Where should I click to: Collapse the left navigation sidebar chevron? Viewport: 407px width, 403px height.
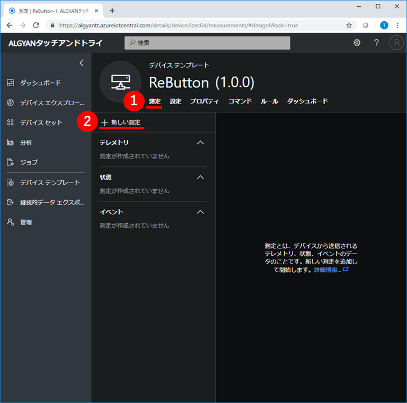pos(81,63)
